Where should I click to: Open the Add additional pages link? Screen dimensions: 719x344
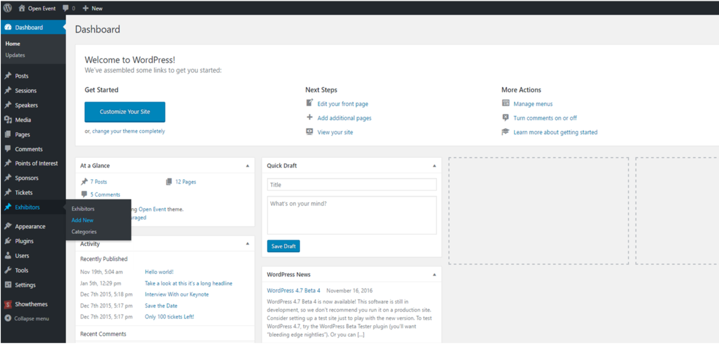pyautogui.click(x=344, y=118)
